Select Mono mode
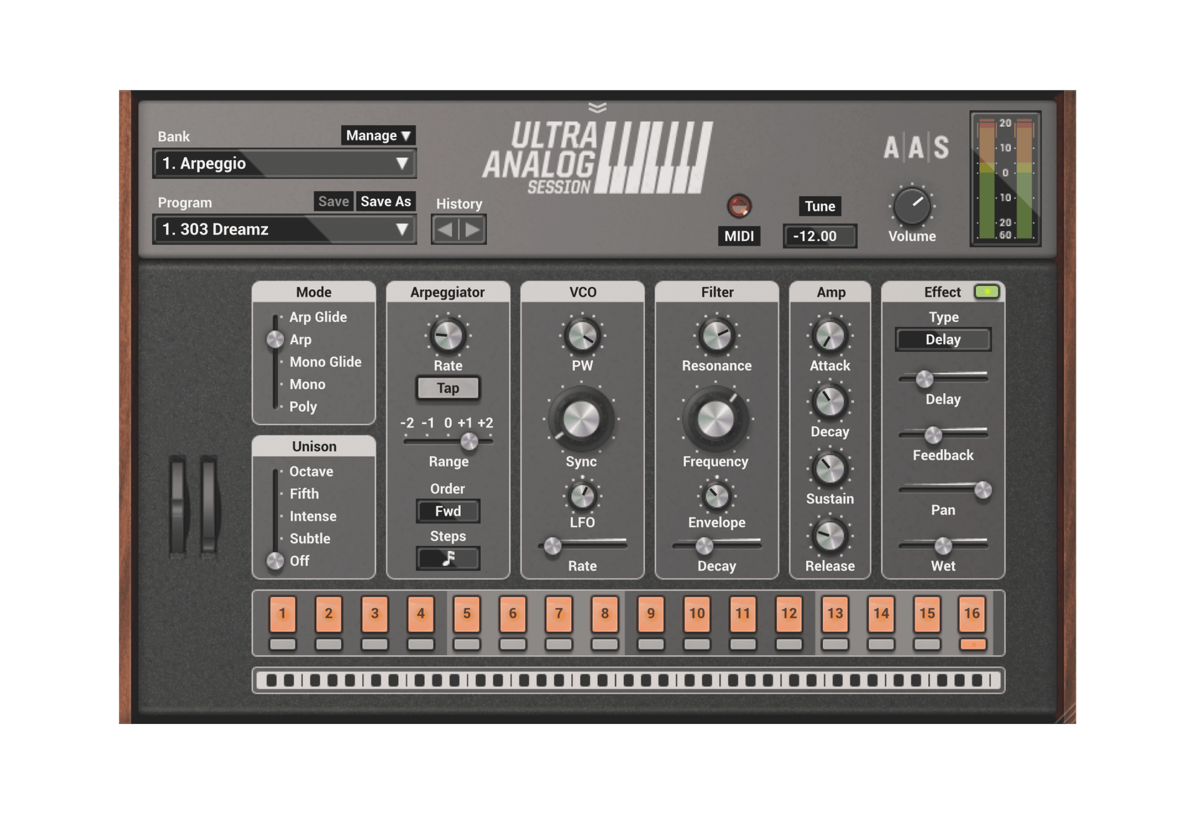1196x815 pixels. click(x=307, y=384)
